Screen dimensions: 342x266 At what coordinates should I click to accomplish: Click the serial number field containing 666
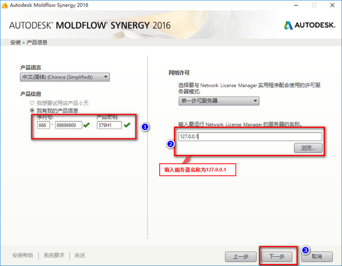(43, 124)
